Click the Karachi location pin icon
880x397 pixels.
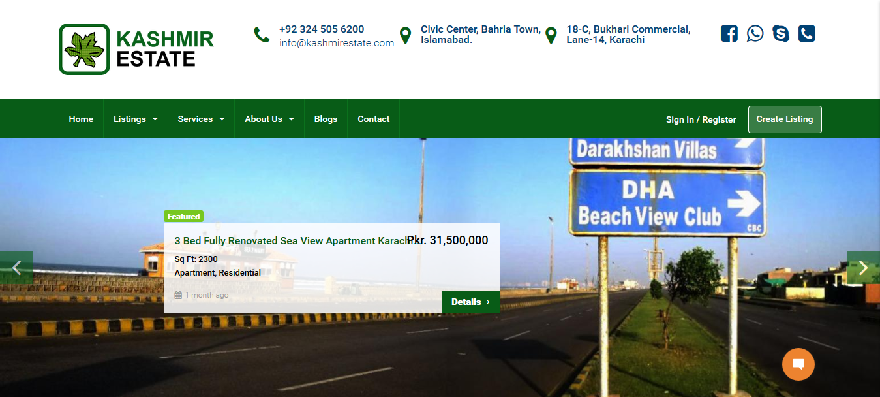click(551, 35)
